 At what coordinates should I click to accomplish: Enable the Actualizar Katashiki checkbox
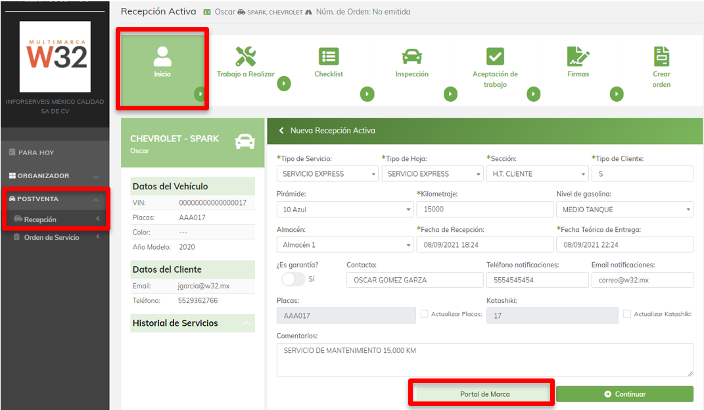tap(626, 314)
